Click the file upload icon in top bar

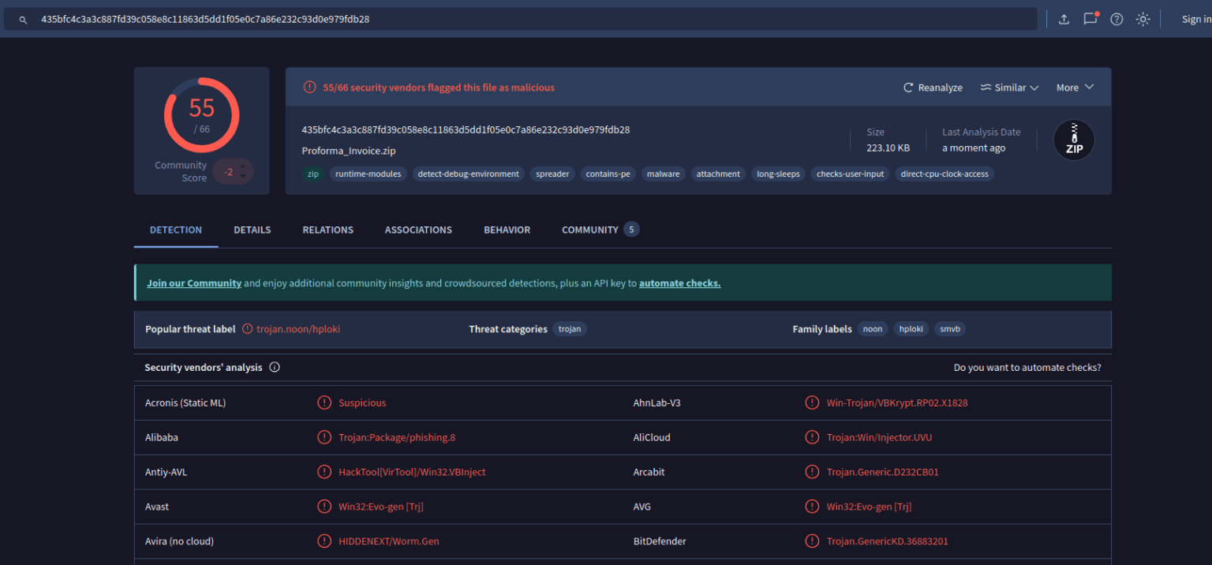pos(1063,19)
